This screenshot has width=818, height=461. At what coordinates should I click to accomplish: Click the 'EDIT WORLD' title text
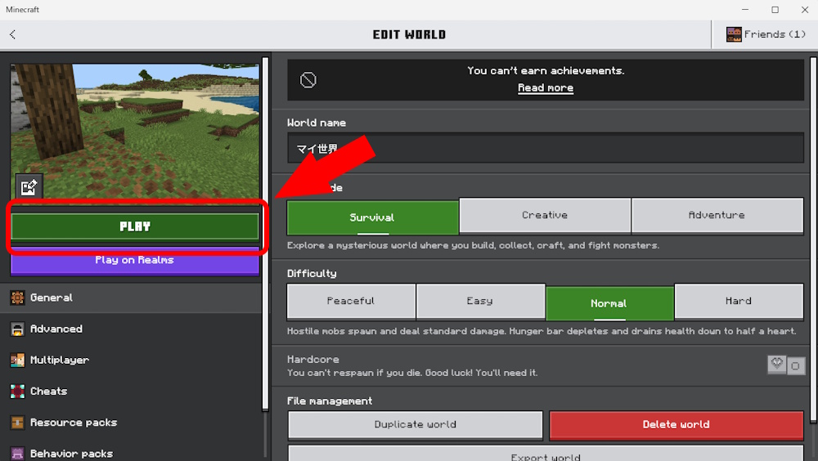[409, 34]
